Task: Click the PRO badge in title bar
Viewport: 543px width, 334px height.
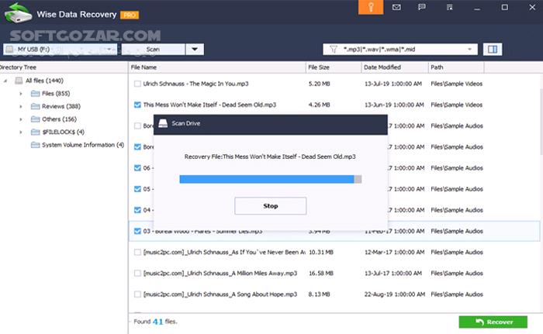Action: [130, 15]
